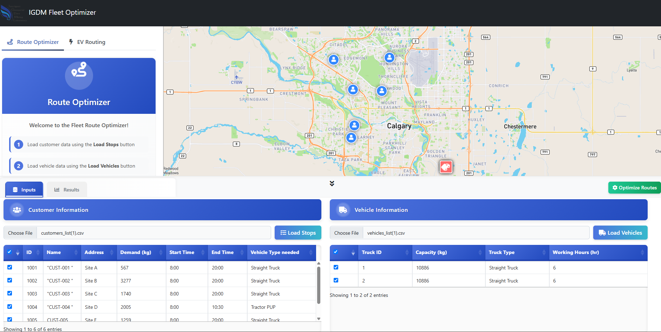Choose File for vehicle list
The height and width of the screenshot is (332, 661).
(347, 233)
